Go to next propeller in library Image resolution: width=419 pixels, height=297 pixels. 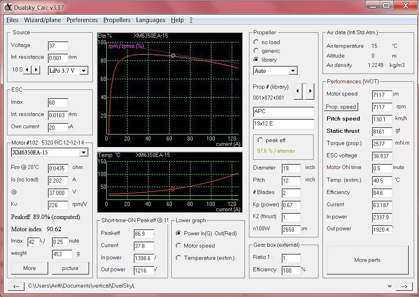(x=310, y=91)
